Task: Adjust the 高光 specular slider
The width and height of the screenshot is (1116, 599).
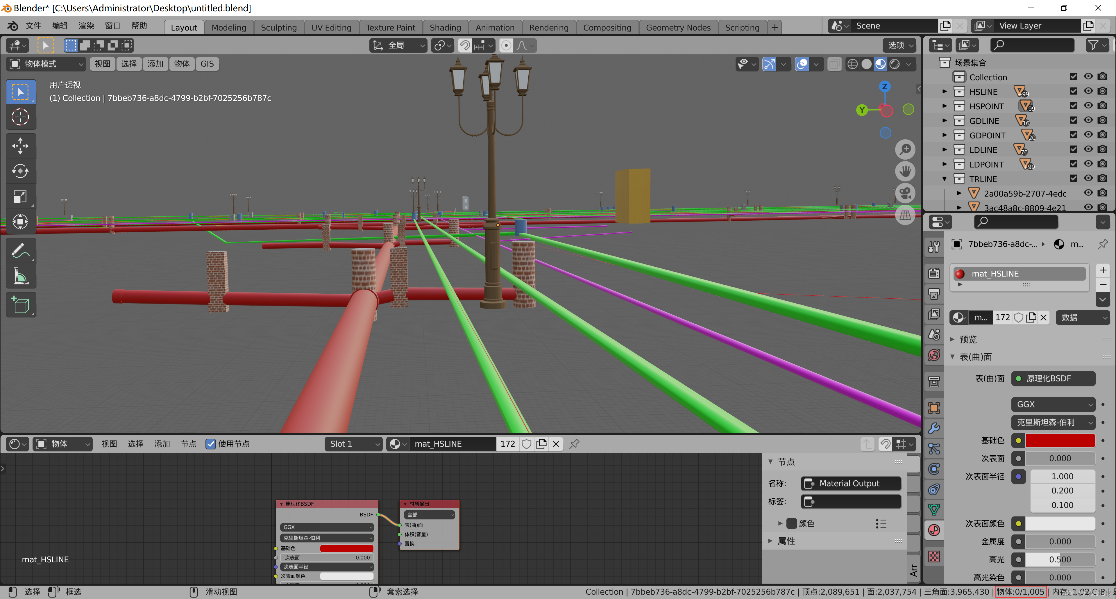Action: (1060, 559)
